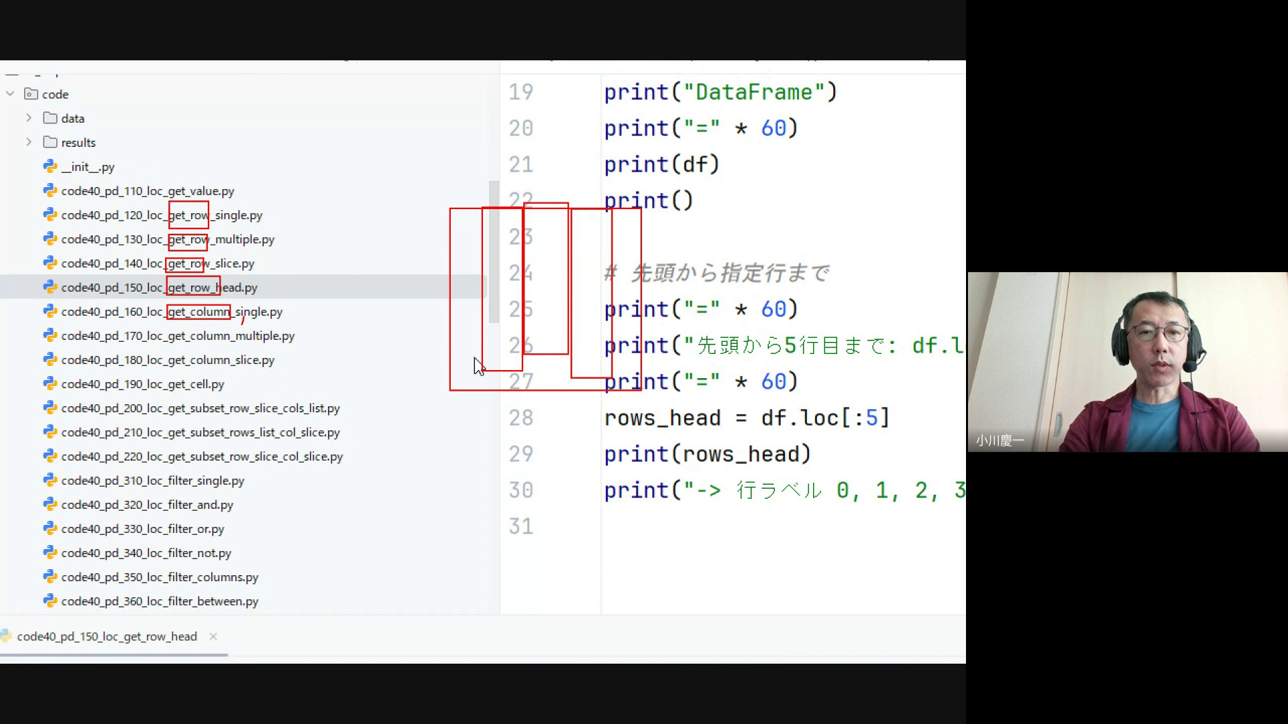The width and height of the screenshot is (1288, 724).
Task: Click Python icon on bottom run tab
Action: pyautogui.click(x=6, y=636)
